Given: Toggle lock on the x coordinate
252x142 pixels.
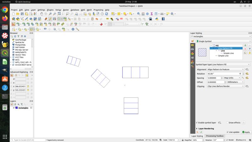Looking at the screenshot, I should click(28, 86).
